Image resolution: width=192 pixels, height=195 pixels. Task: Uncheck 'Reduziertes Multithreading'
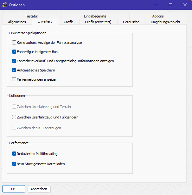(x=14, y=154)
